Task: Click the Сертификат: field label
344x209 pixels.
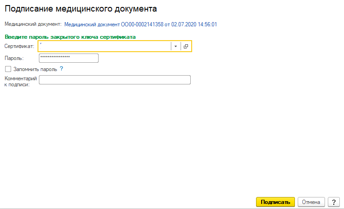Action: [19, 46]
